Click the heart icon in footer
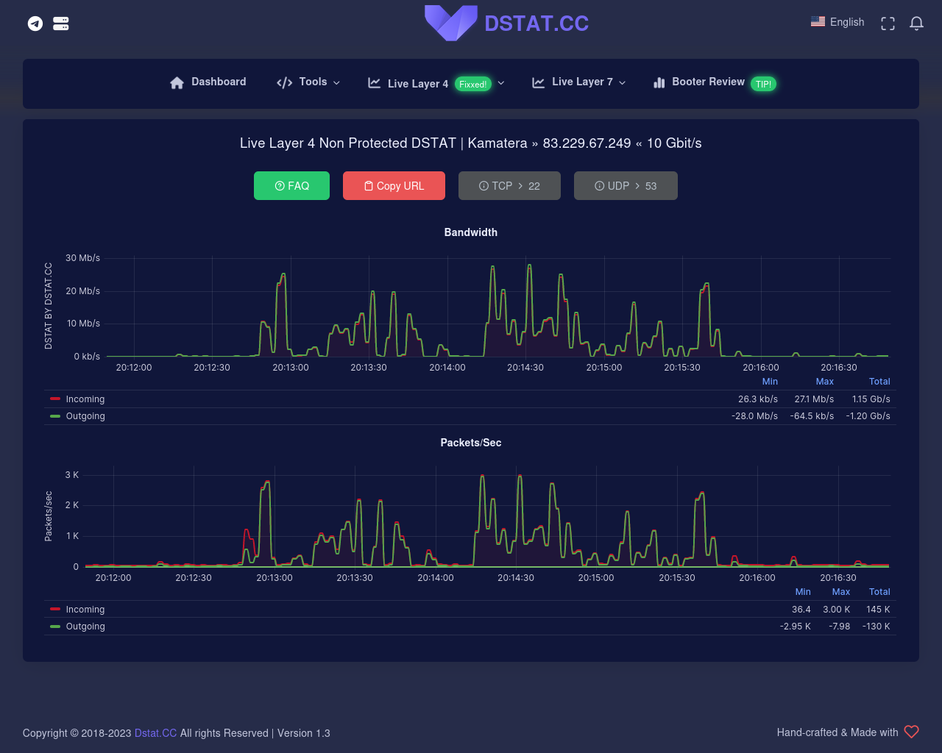 [x=911, y=732]
